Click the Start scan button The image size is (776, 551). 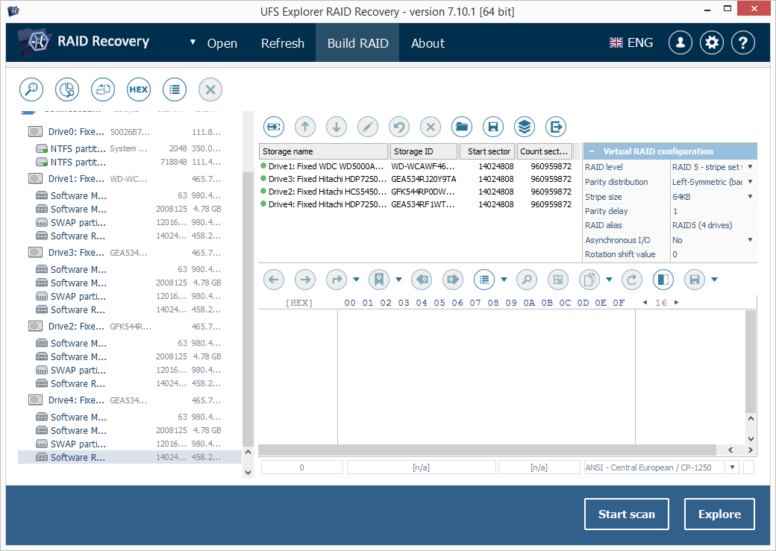[x=627, y=514]
